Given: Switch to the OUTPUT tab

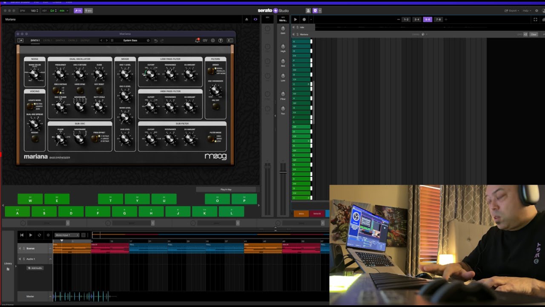Looking at the screenshot, I should pyautogui.click(x=85, y=41).
